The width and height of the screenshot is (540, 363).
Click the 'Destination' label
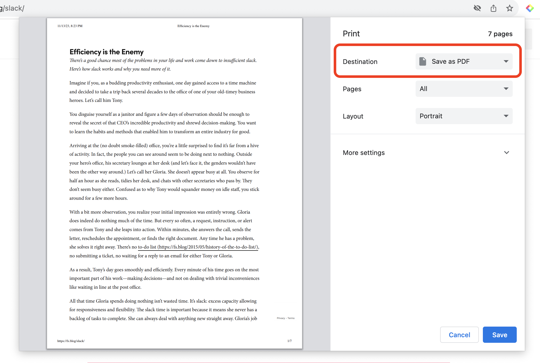coord(360,62)
